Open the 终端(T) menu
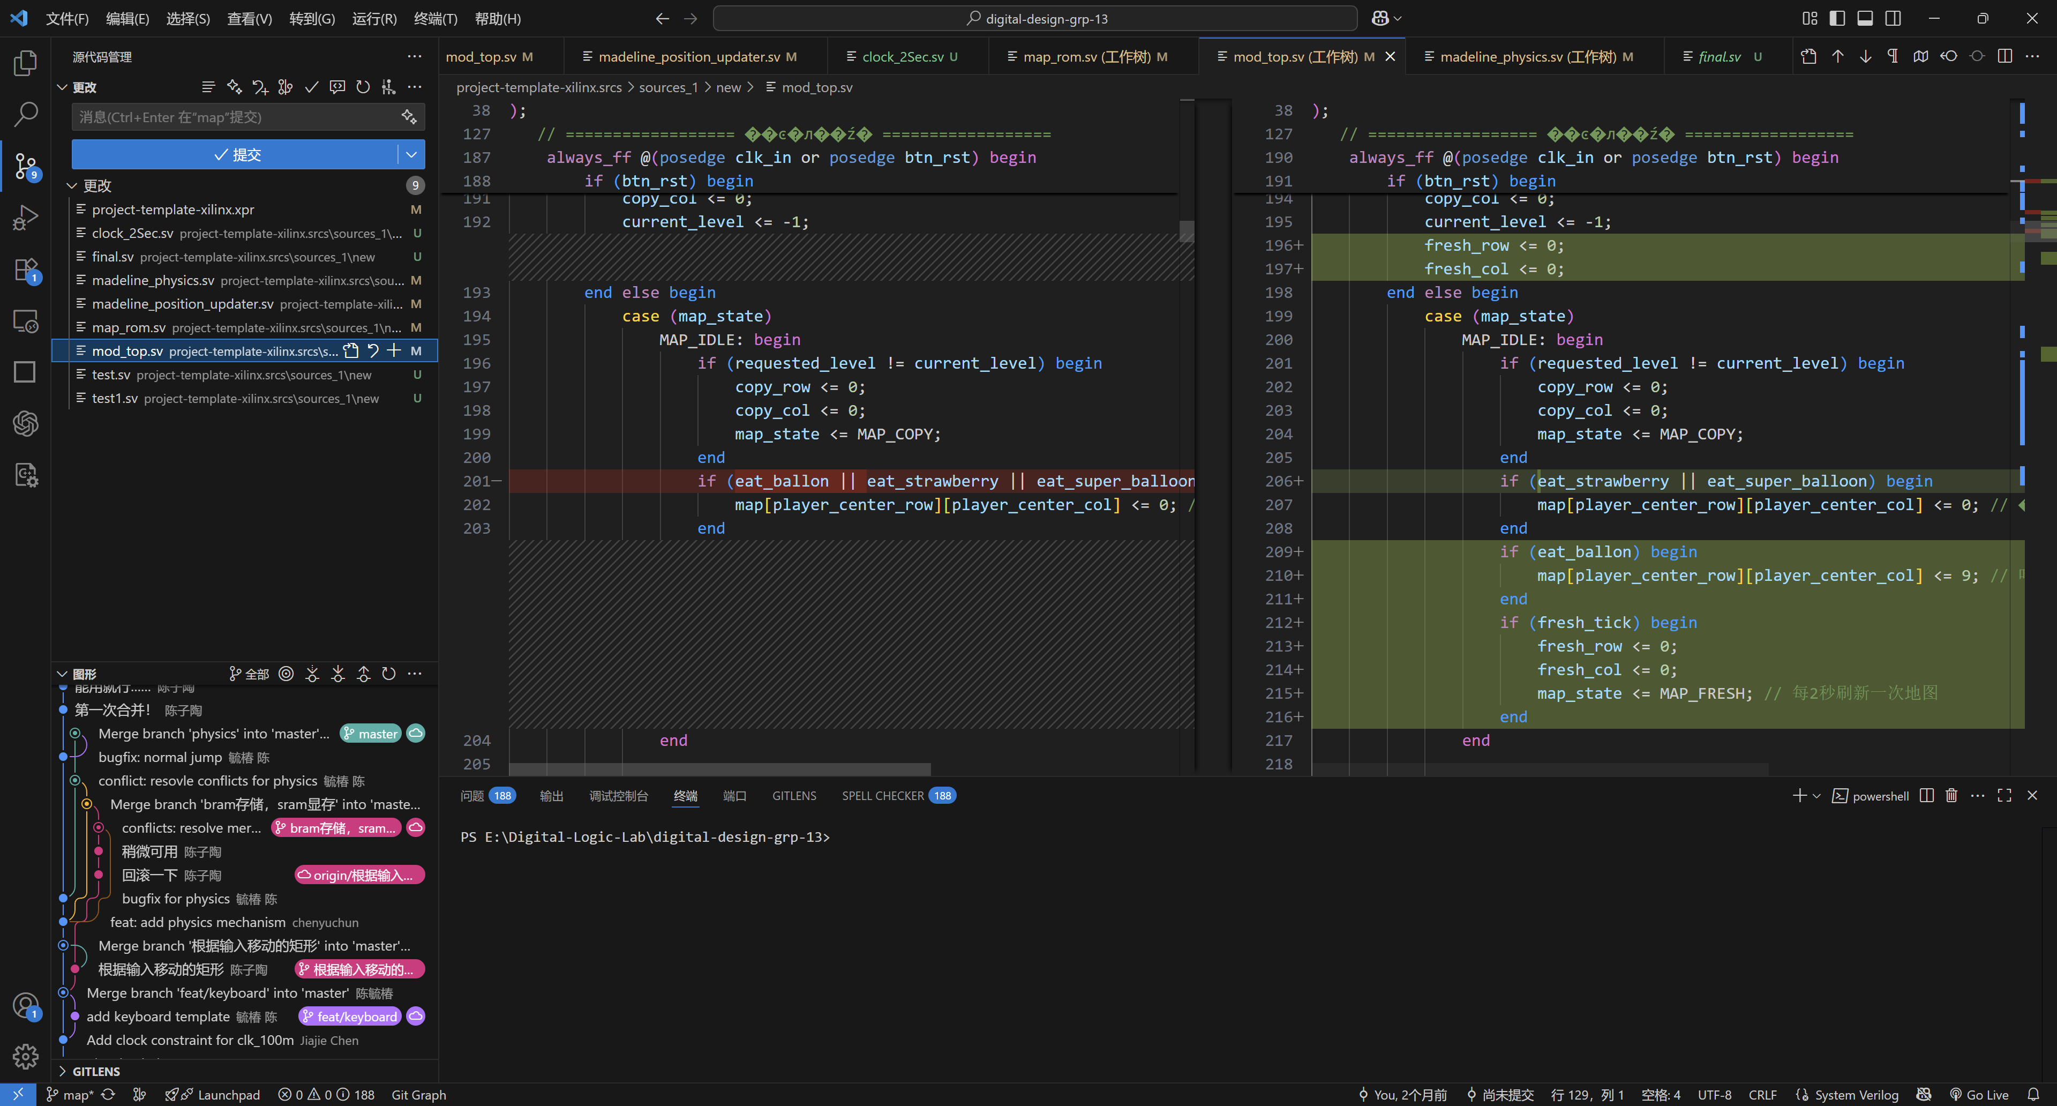 (436, 18)
